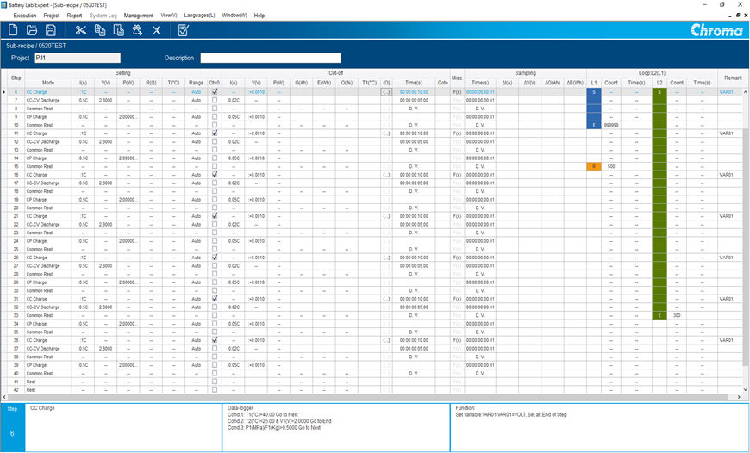This screenshot has width=750, height=453.
Task: Save the sub-recipe with the floppy icon
Action: [50, 31]
